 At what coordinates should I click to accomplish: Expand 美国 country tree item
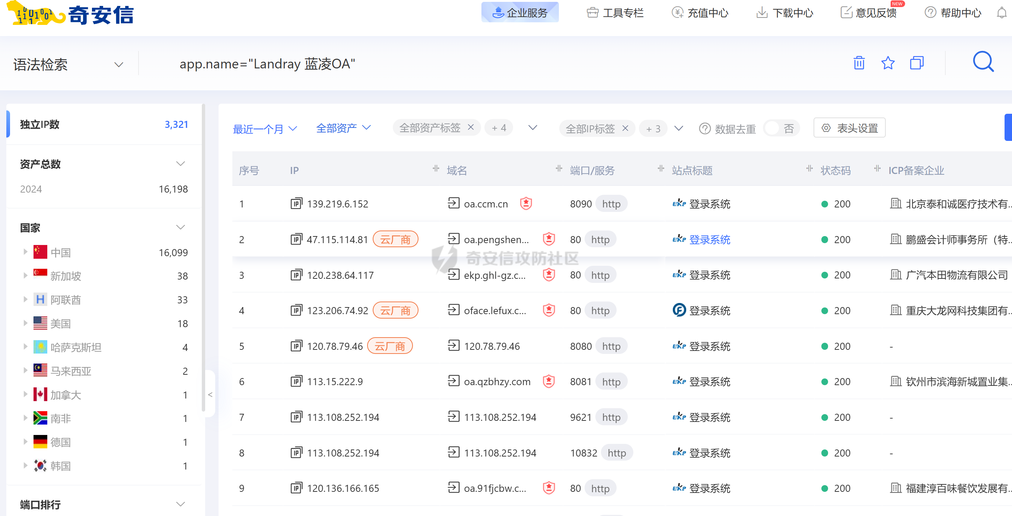click(25, 323)
